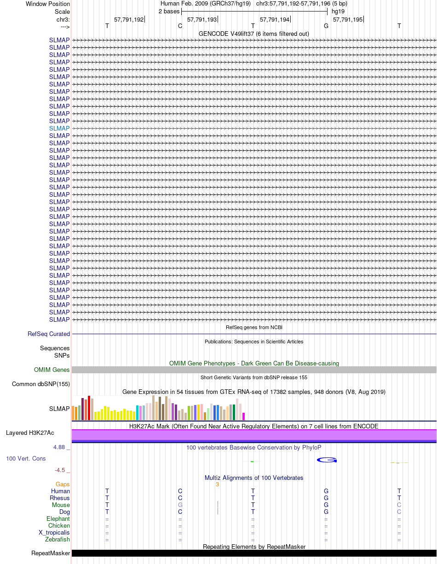Click the blue G logo in PhyloP track

pyautogui.click(x=327, y=460)
